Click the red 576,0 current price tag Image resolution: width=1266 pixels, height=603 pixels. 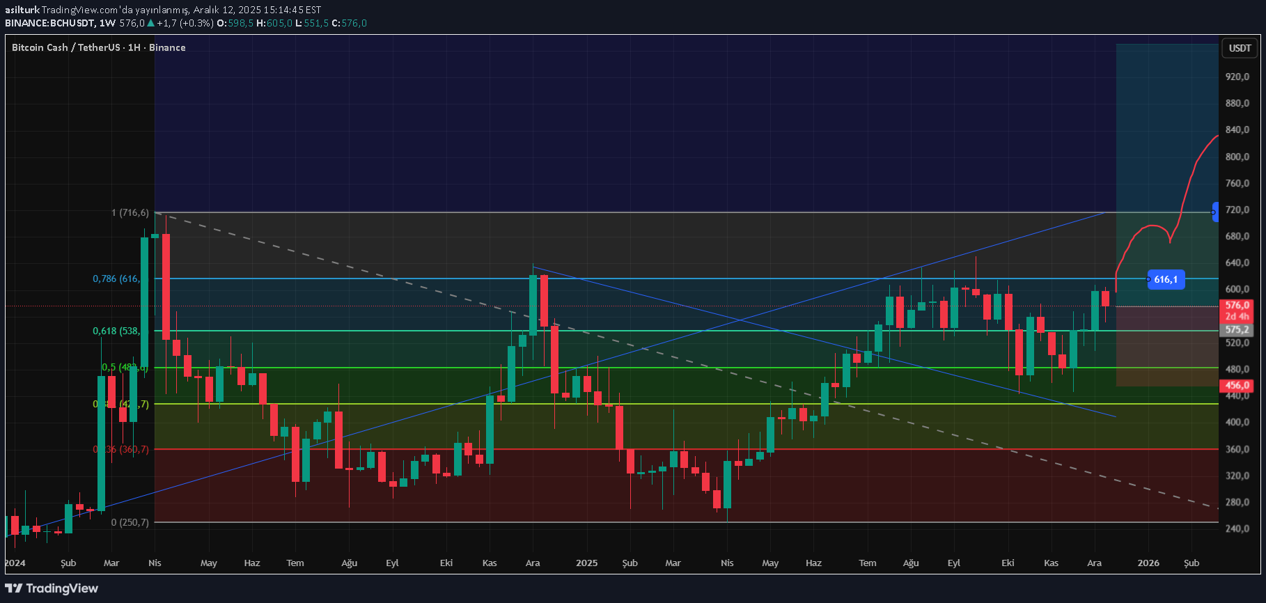(1237, 305)
